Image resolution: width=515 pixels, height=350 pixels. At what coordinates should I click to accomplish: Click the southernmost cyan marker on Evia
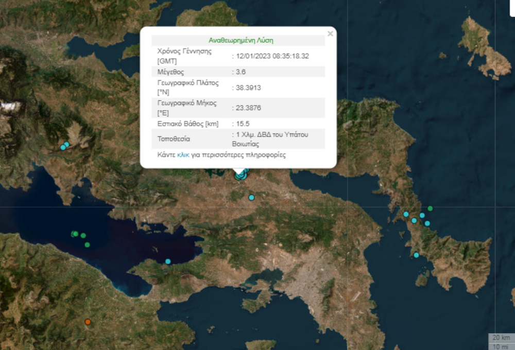416,255
